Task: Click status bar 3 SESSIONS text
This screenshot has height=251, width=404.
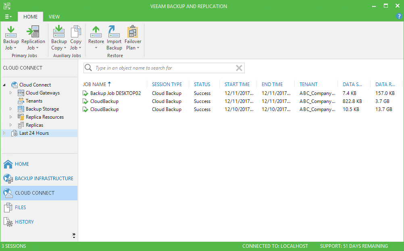Action: tap(14, 246)
